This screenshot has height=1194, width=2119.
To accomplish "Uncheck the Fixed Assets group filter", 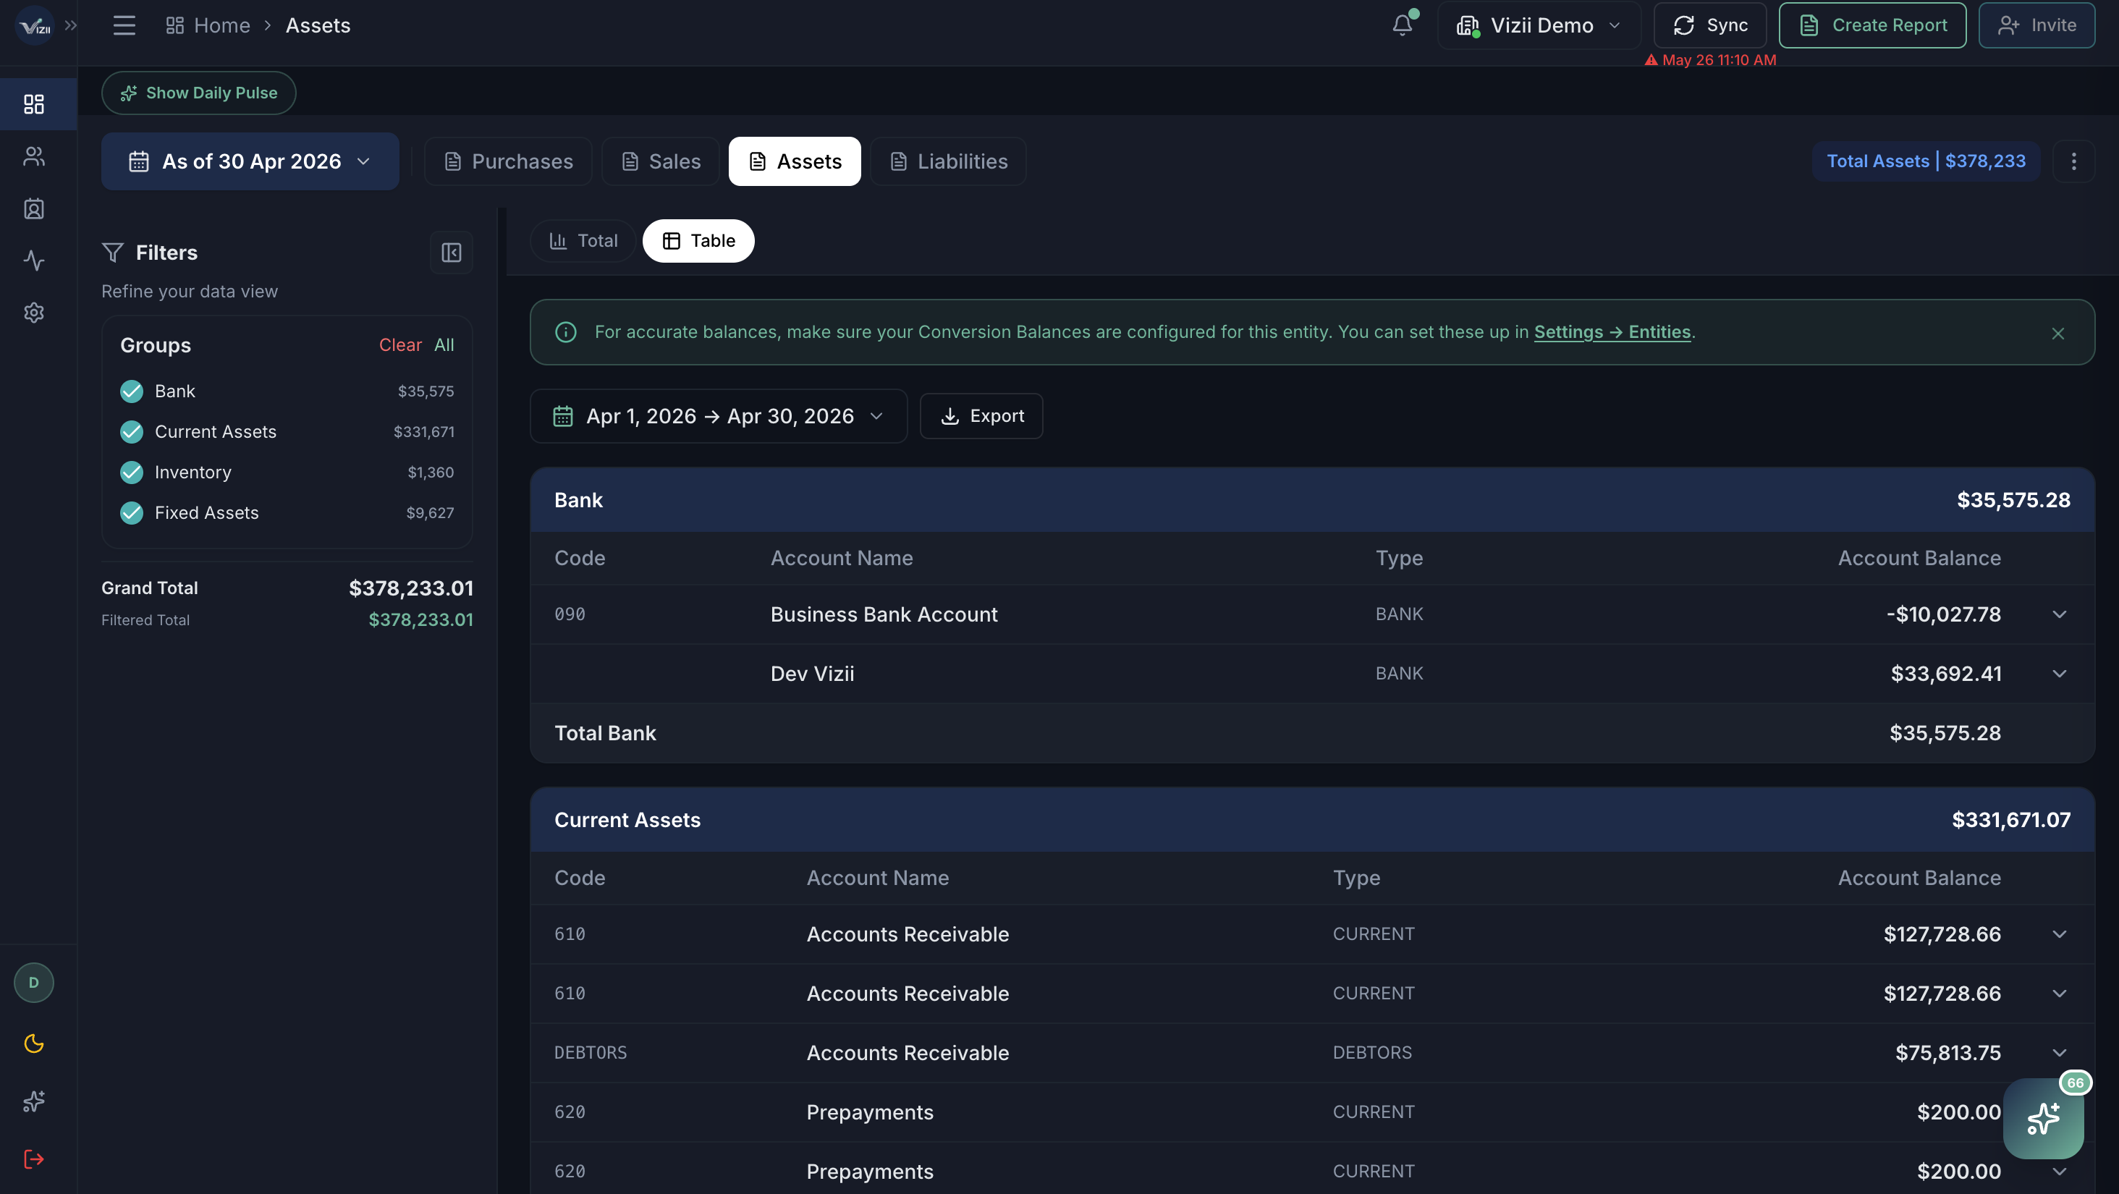I will tap(132, 513).
